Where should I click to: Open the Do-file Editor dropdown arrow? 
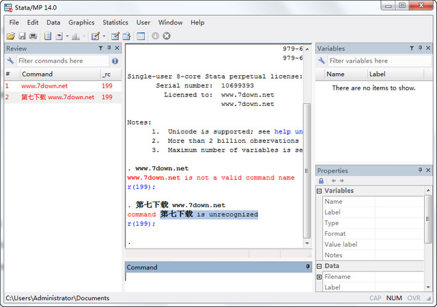[x=104, y=36]
